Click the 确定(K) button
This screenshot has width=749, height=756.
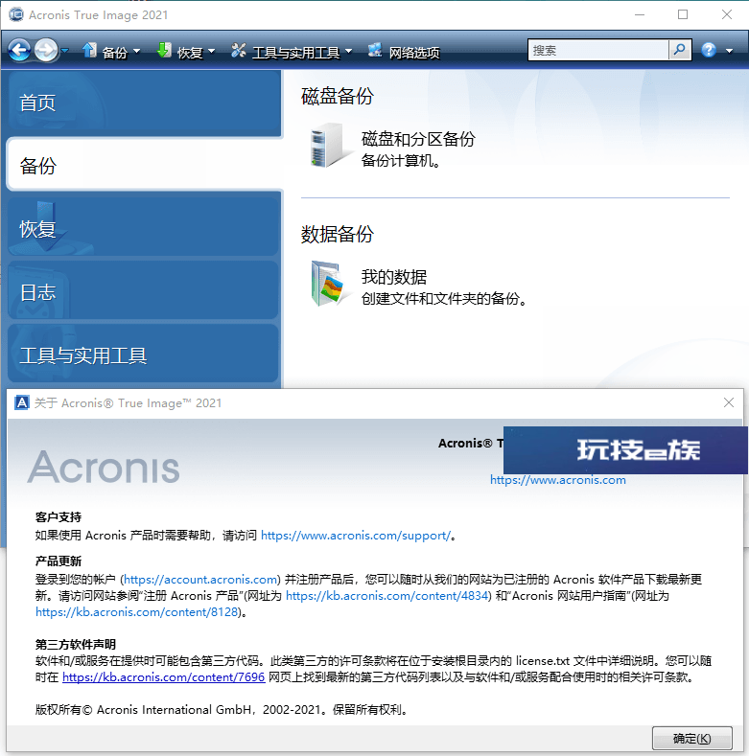tap(692, 739)
